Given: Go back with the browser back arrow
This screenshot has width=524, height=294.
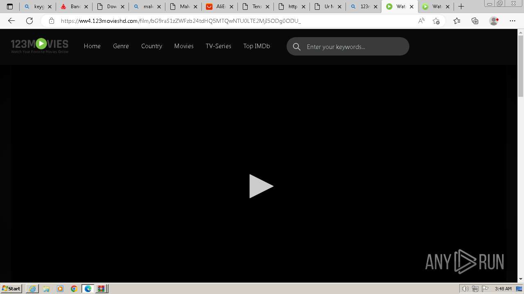Looking at the screenshot, I should [11, 21].
